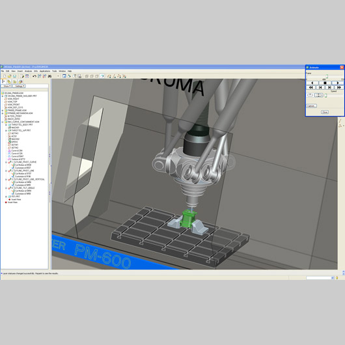
Task: Expand the THROTTEL_WP.PRT node
Action: click(x=6, y=130)
